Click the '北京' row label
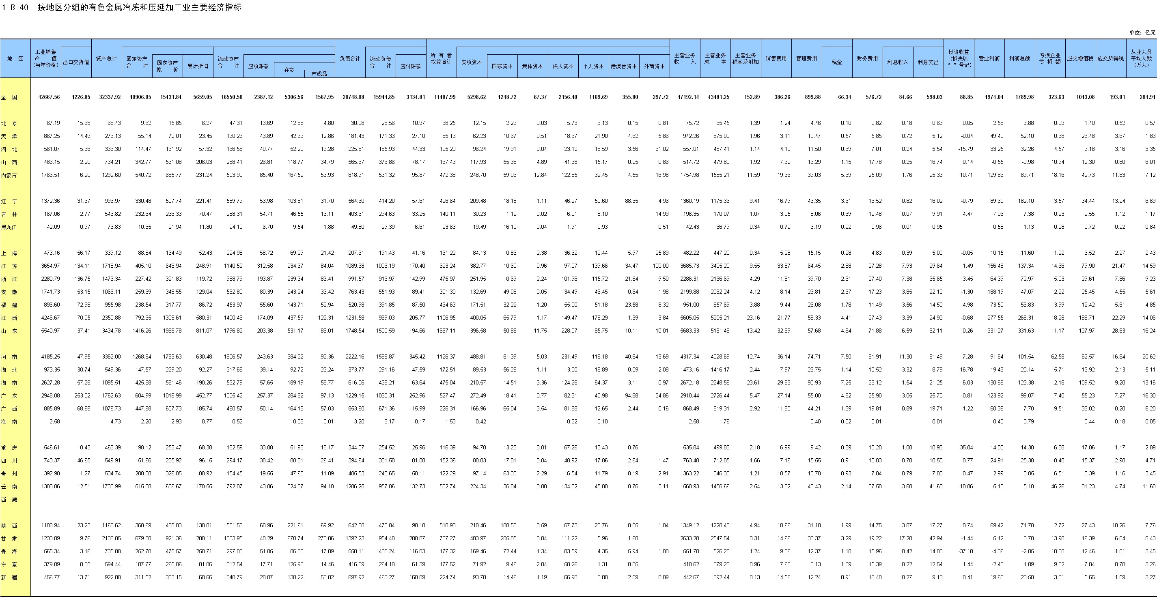 [x=9, y=123]
